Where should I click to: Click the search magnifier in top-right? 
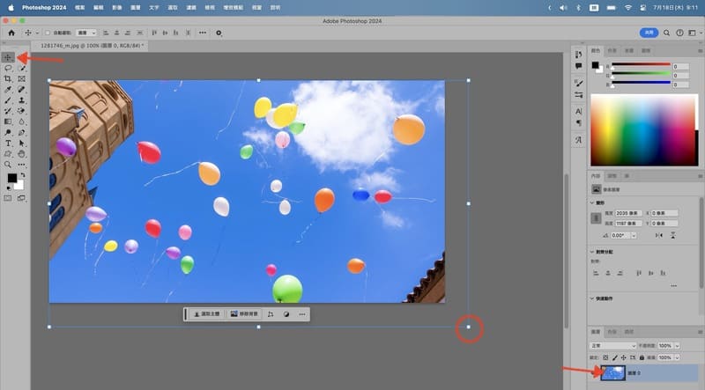coord(667,33)
